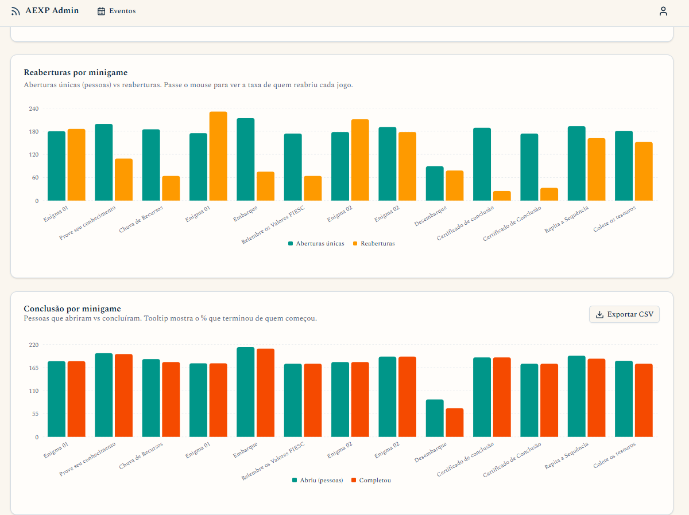The width and height of the screenshot is (689, 515).
Task: Click the 220 y-axis value
Action: pyautogui.click(x=33, y=345)
